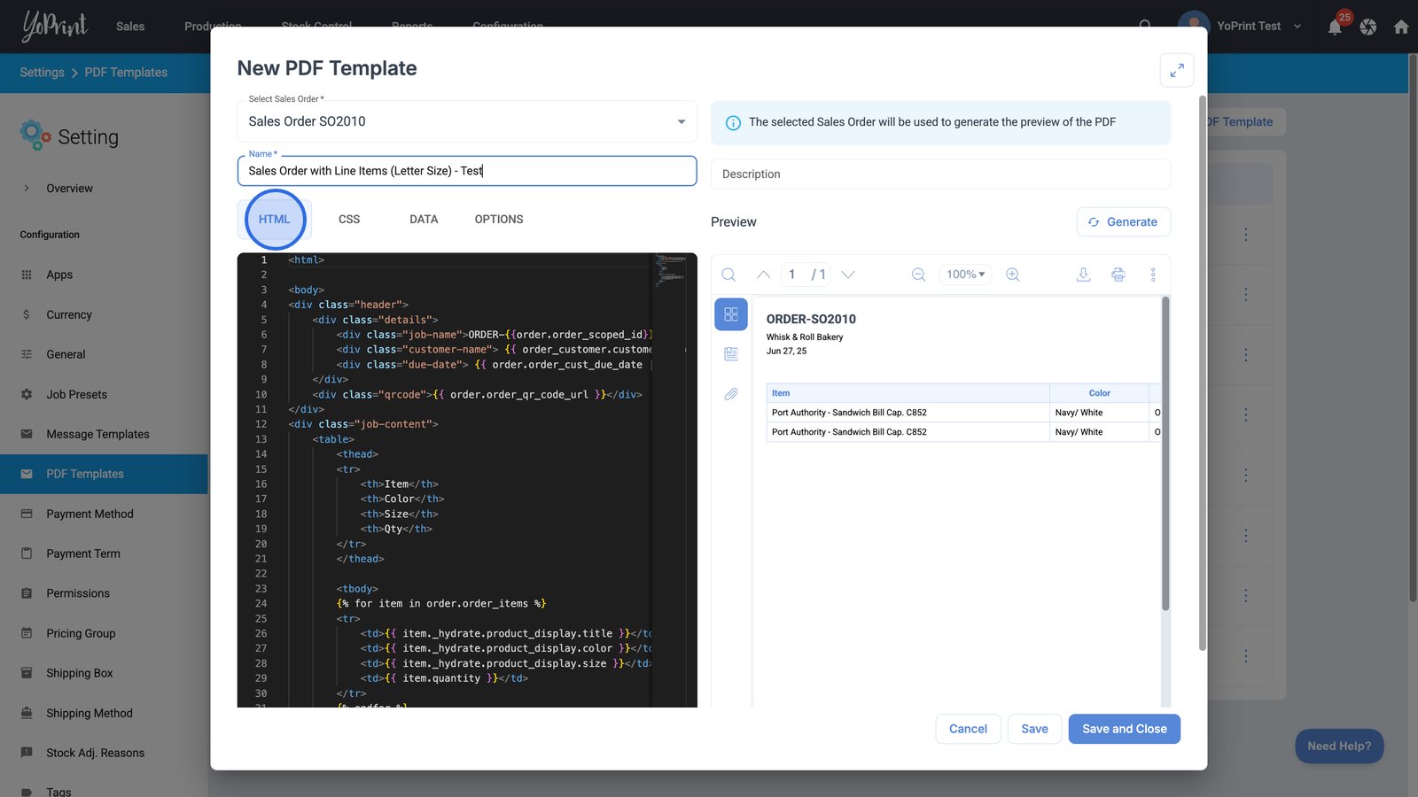The width and height of the screenshot is (1418, 797).
Task: Click the Save and Close button
Action: (x=1124, y=729)
